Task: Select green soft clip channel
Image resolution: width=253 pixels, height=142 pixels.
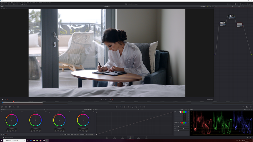Action: pos(184,123)
